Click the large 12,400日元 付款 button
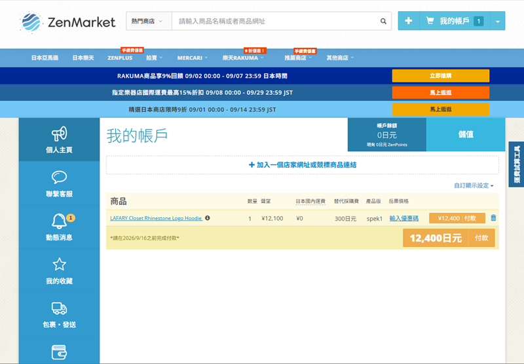The image size is (524, 364). click(449, 238)
